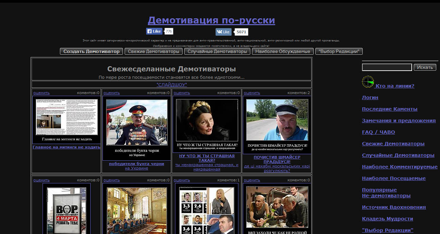
Task: Click "оценить" above the ВОР poster
Action: 42,180
